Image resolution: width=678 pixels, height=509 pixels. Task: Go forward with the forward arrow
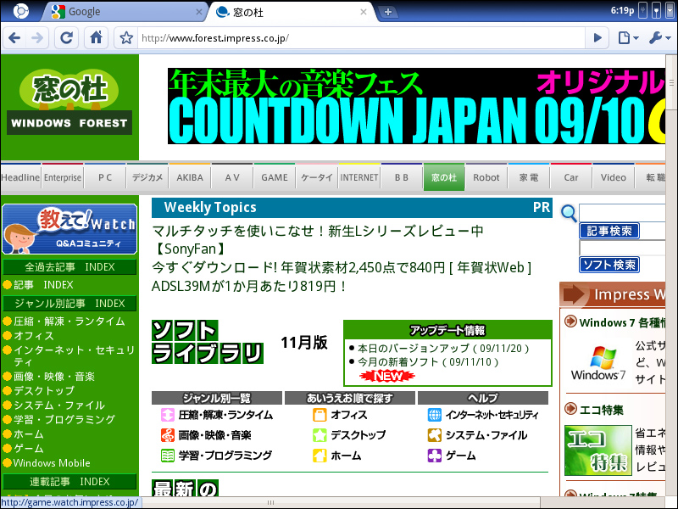37,38
